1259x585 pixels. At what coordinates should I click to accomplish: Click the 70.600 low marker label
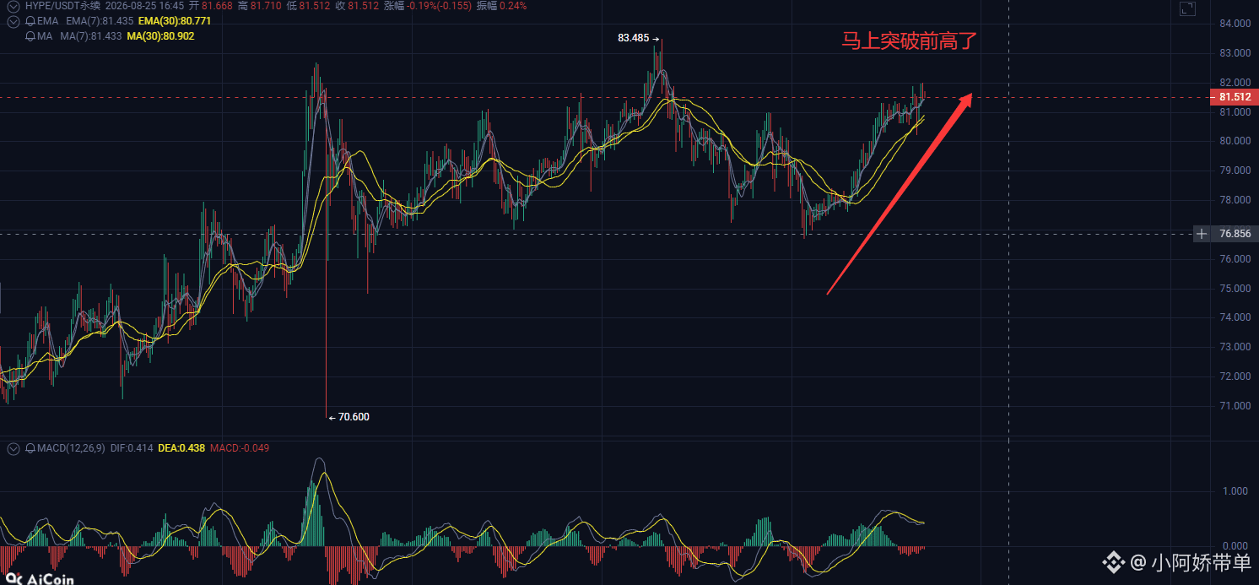pyautogui.click(x=354, y=417)
